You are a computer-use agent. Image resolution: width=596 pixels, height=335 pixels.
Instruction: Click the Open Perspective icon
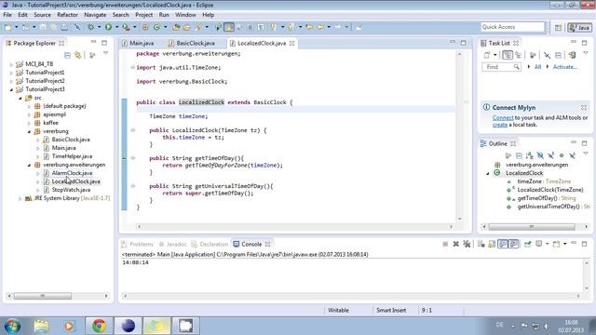coord(558,27)
